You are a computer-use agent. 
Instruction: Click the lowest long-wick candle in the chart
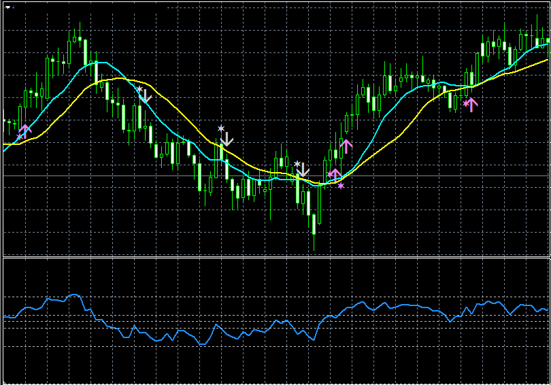coord(314,225)
